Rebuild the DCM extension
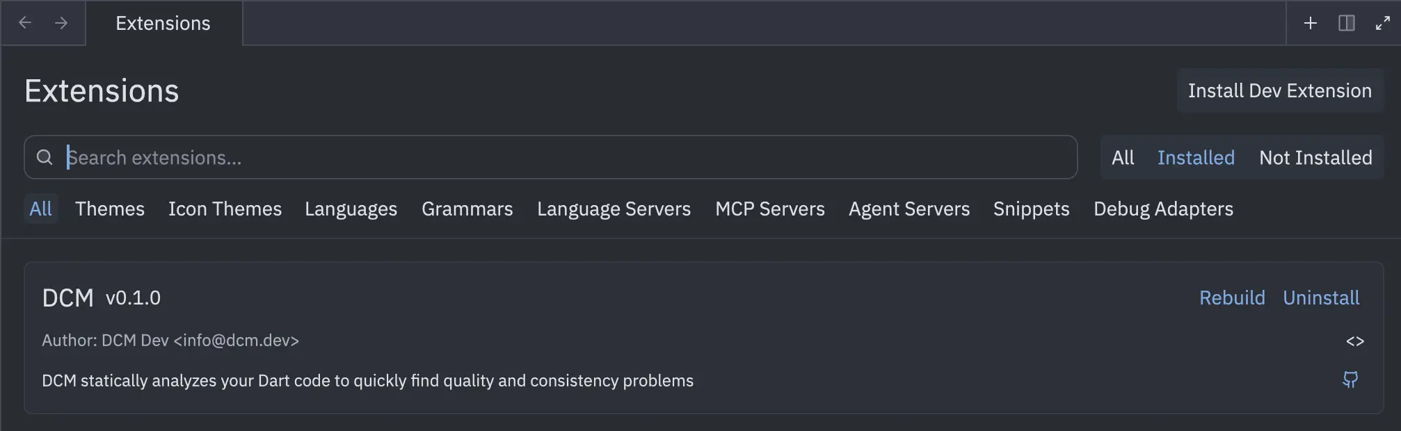The height and width of the screenshot is (431, 1401). [x=1232, y=298]
